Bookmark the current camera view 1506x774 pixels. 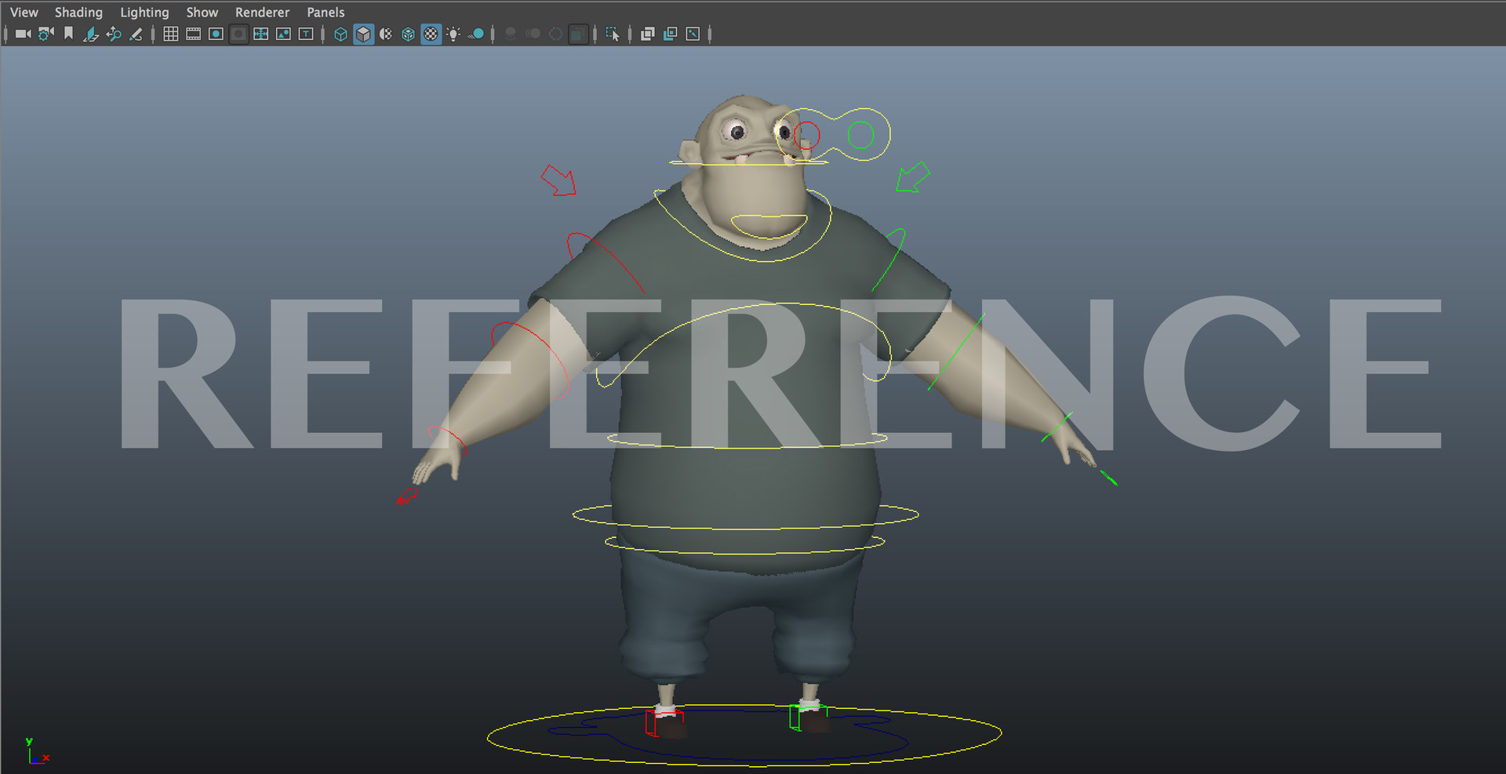(68, 34)
